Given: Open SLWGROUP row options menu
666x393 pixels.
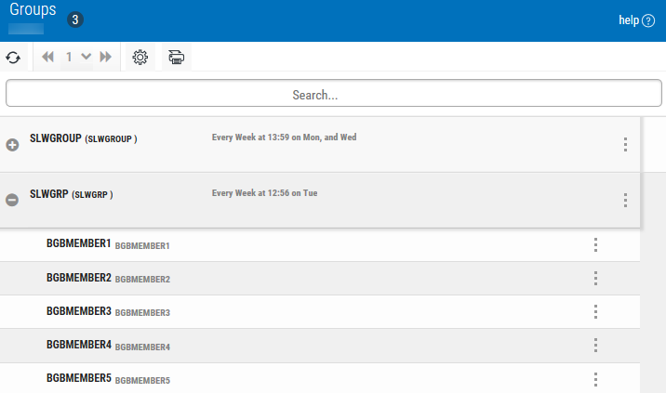Looking at the screenshot, I should (625, 145).
